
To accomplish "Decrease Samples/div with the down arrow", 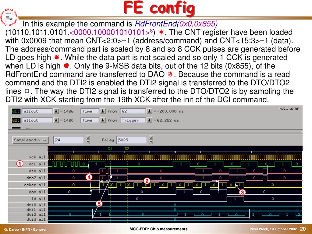I will tap(88, 142).
